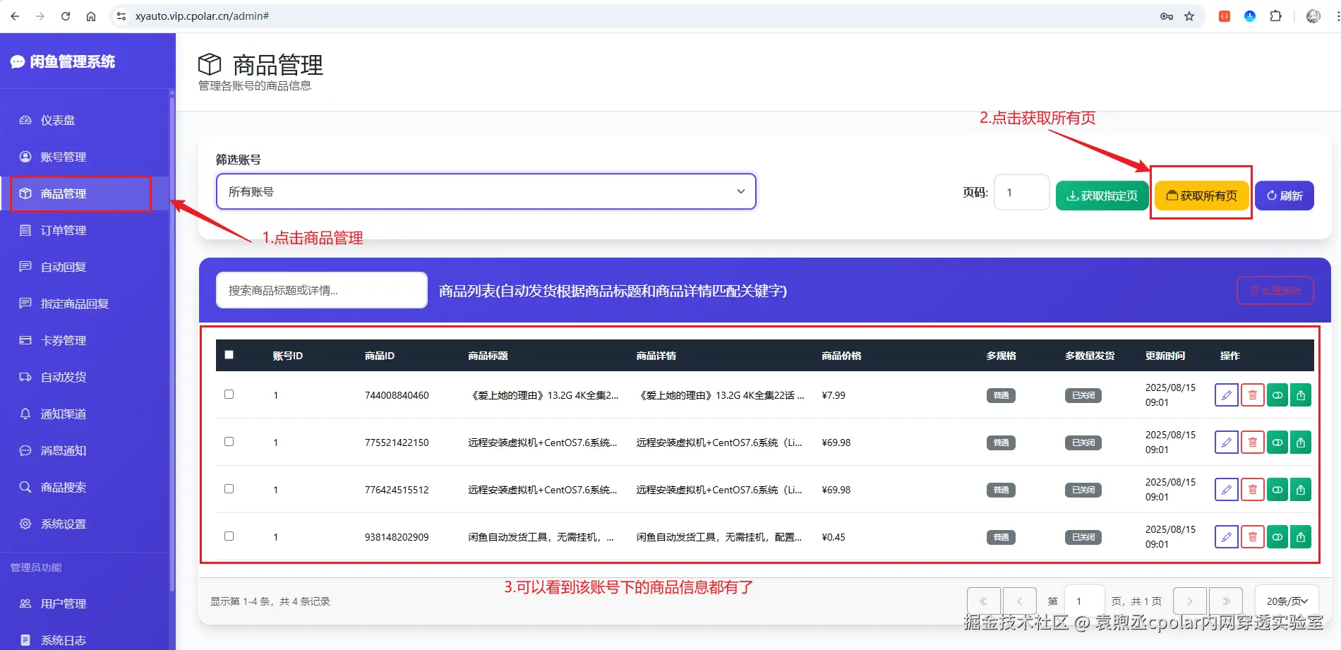This screenshot has width=1341, height=650.
Task: Click delete icon for product 744008840460
Action: [1253, 395]
